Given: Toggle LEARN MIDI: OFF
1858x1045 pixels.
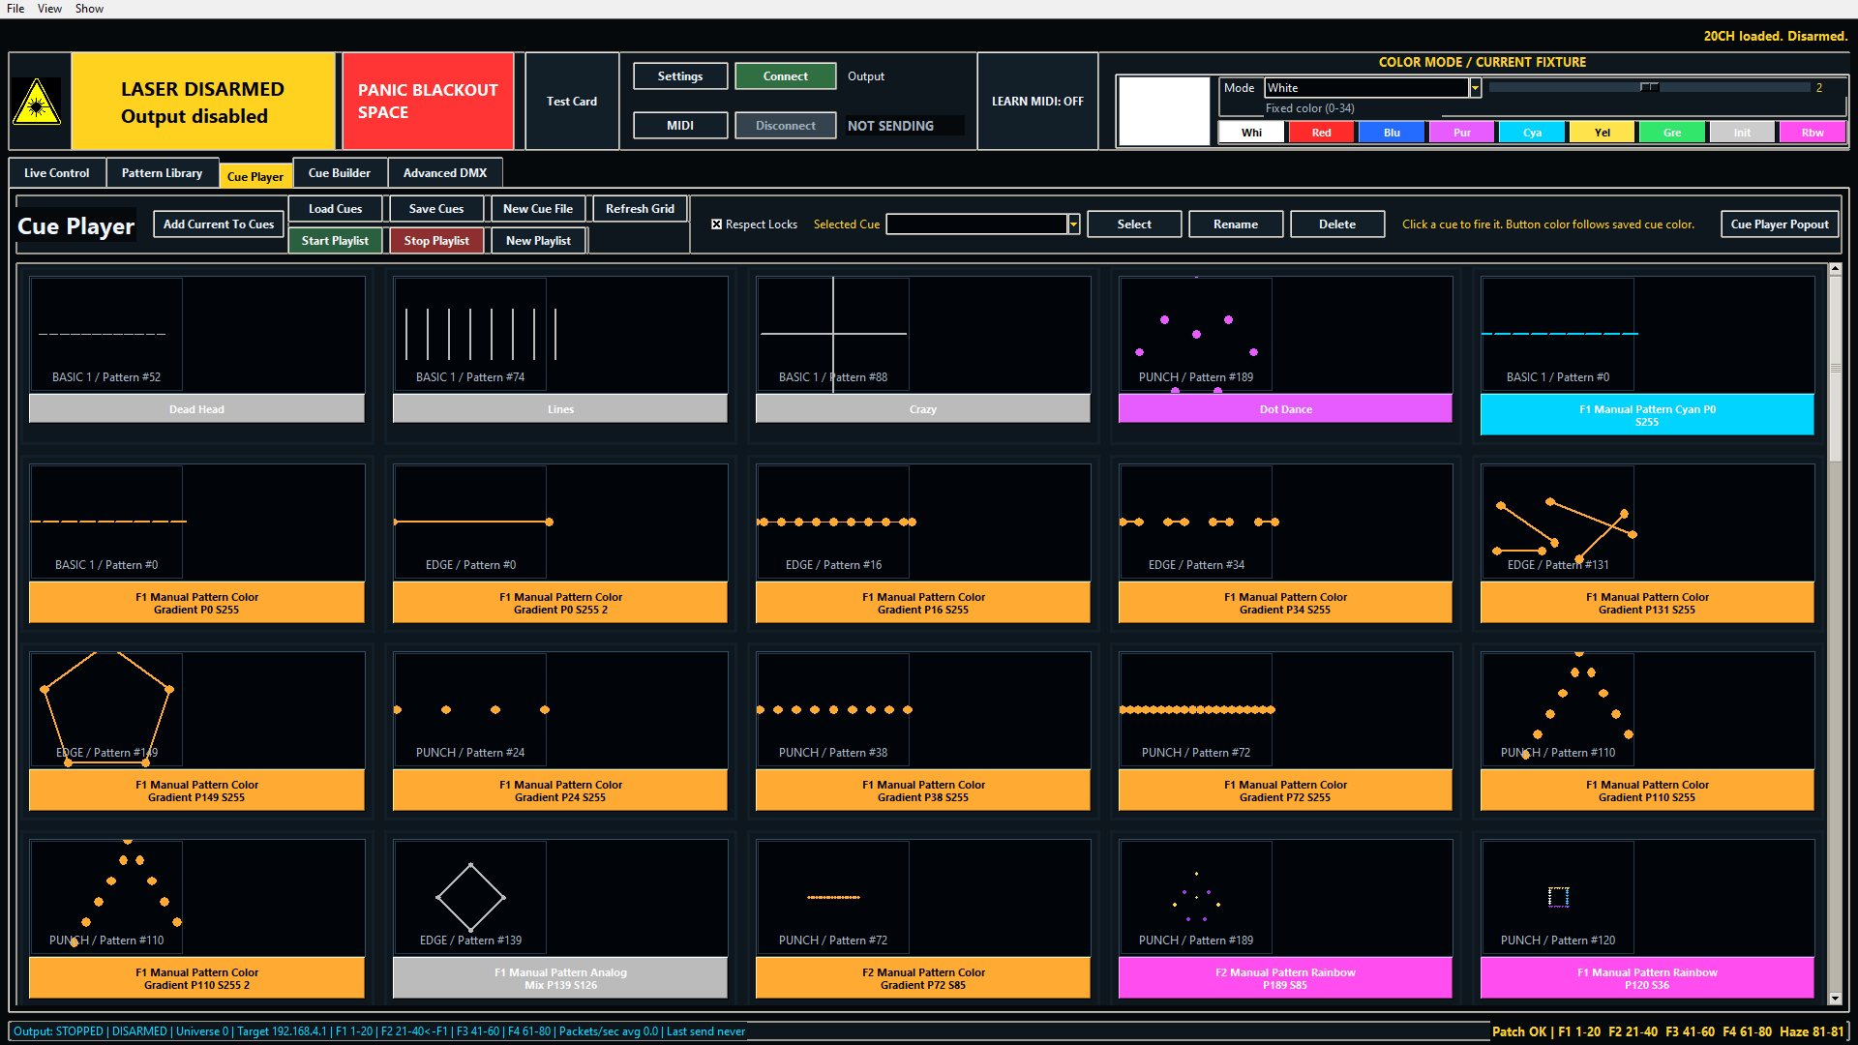Looking at the screenshot, I should [1037, 102].
